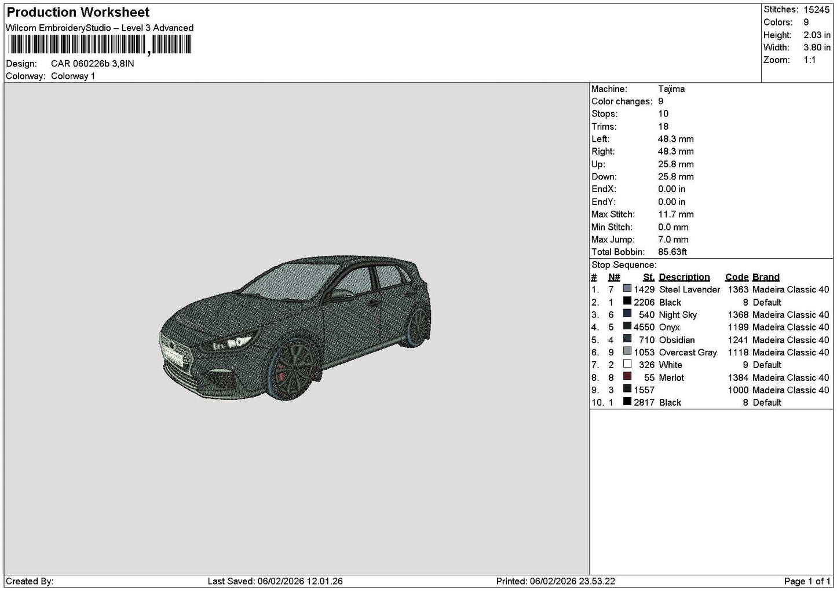The height and width of the screenshot is (591, 837).
Task: Click the Production Worksheet title
Action: click(x=78, y=12)
